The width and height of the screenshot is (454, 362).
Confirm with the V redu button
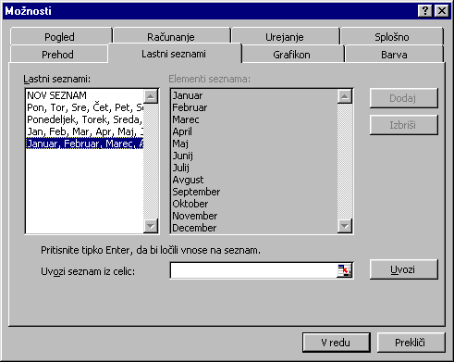[337, 343]
